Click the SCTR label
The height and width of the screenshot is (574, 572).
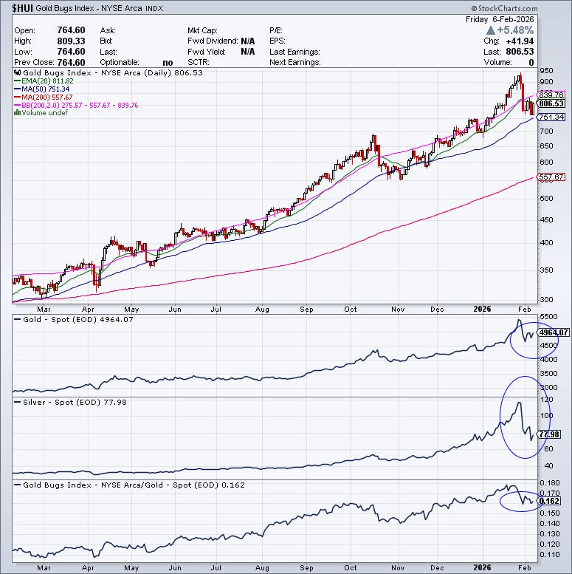coord(199,62)
